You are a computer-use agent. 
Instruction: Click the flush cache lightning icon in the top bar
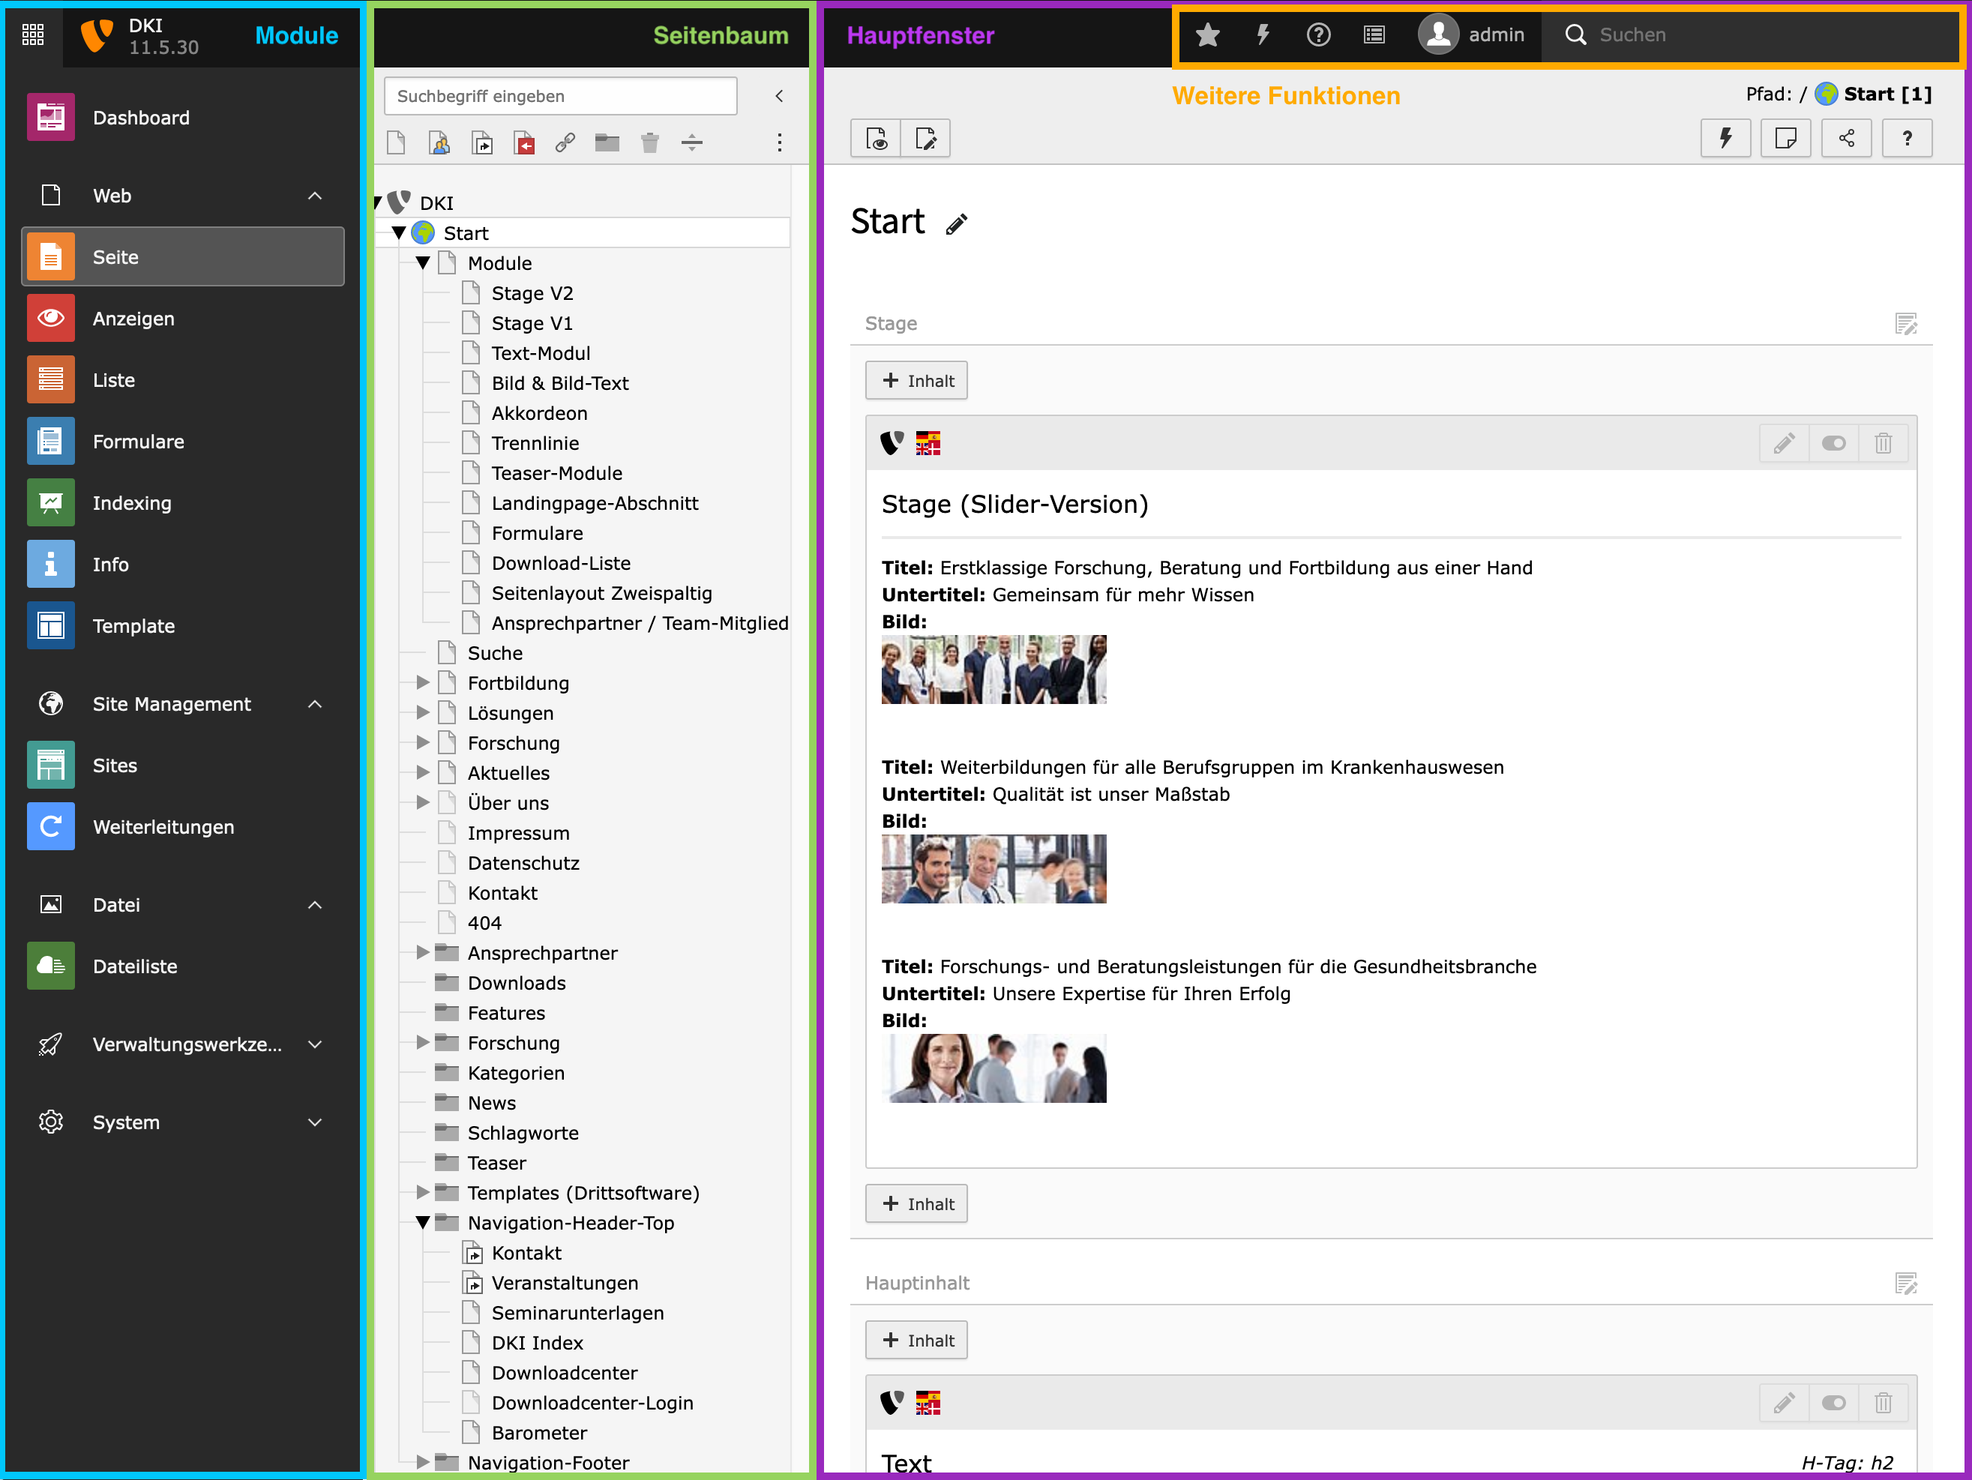(x=1263, y=34)
